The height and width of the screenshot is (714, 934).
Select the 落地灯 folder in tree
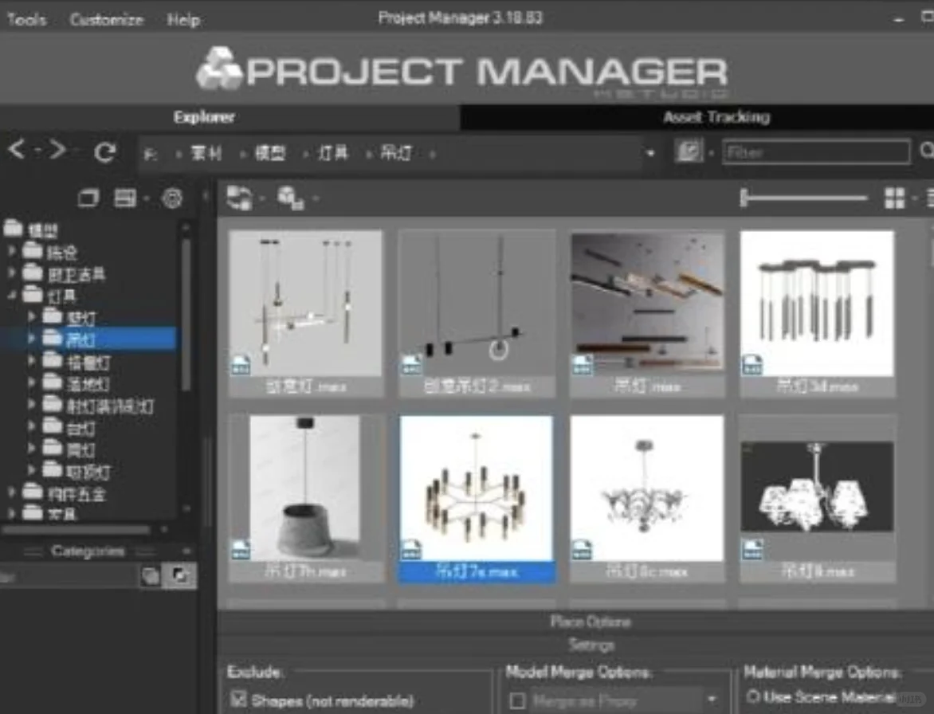[87, 384]
